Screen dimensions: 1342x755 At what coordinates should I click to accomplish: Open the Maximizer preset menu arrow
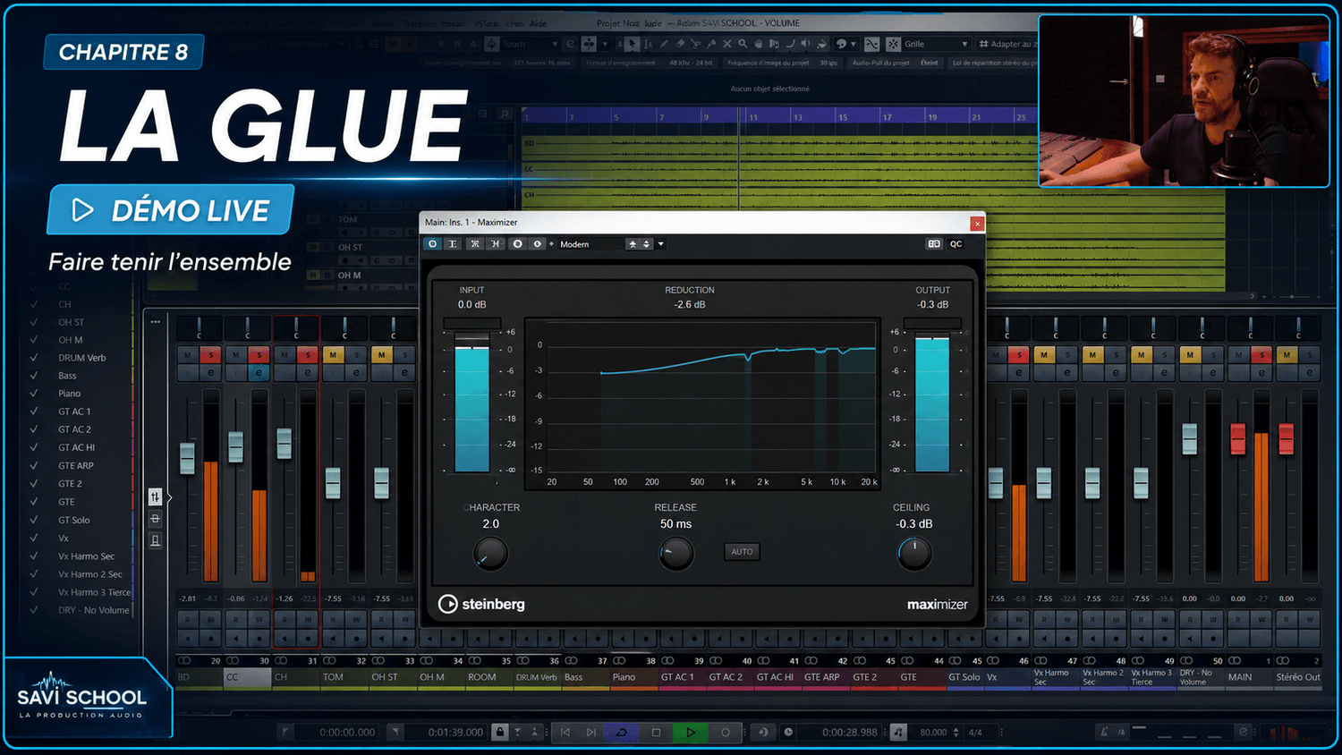coord(661,244)
